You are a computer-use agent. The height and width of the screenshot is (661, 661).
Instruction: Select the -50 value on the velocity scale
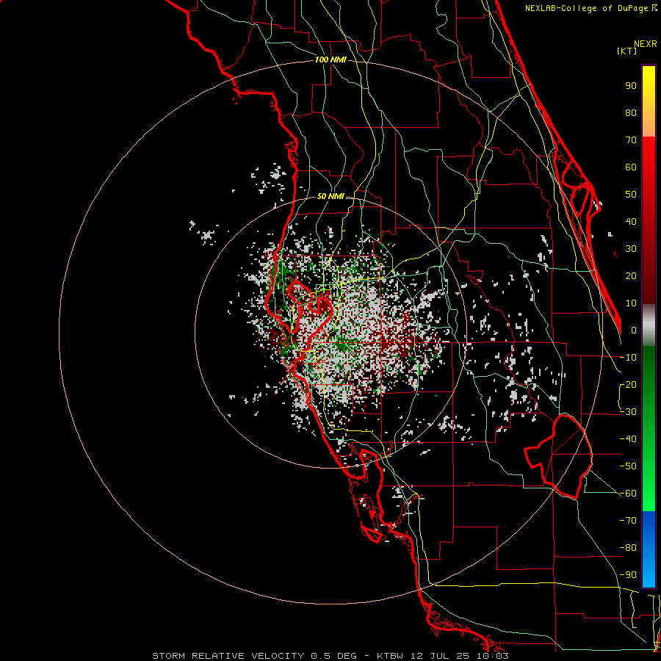tap(628, 466)
